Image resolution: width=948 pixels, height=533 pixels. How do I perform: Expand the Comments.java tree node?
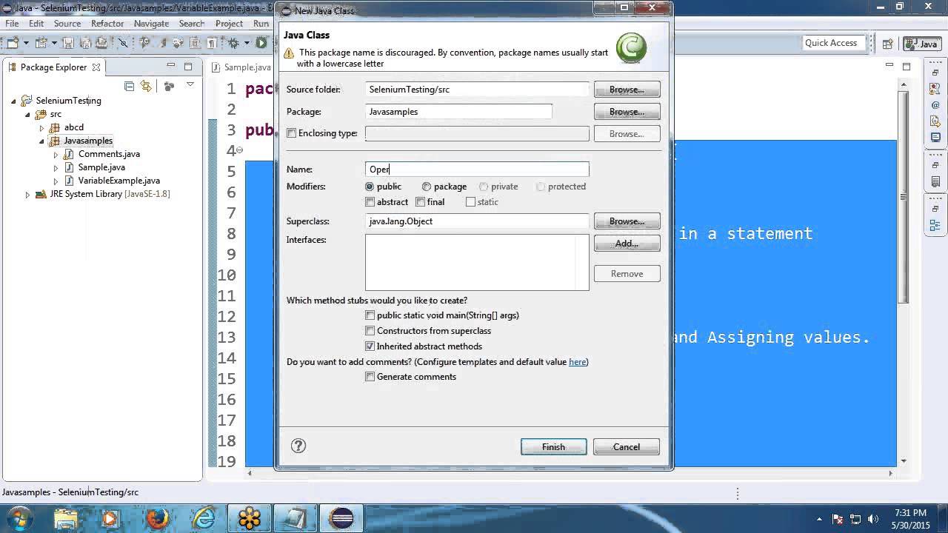pyautogui.click(x=56, y=155)
